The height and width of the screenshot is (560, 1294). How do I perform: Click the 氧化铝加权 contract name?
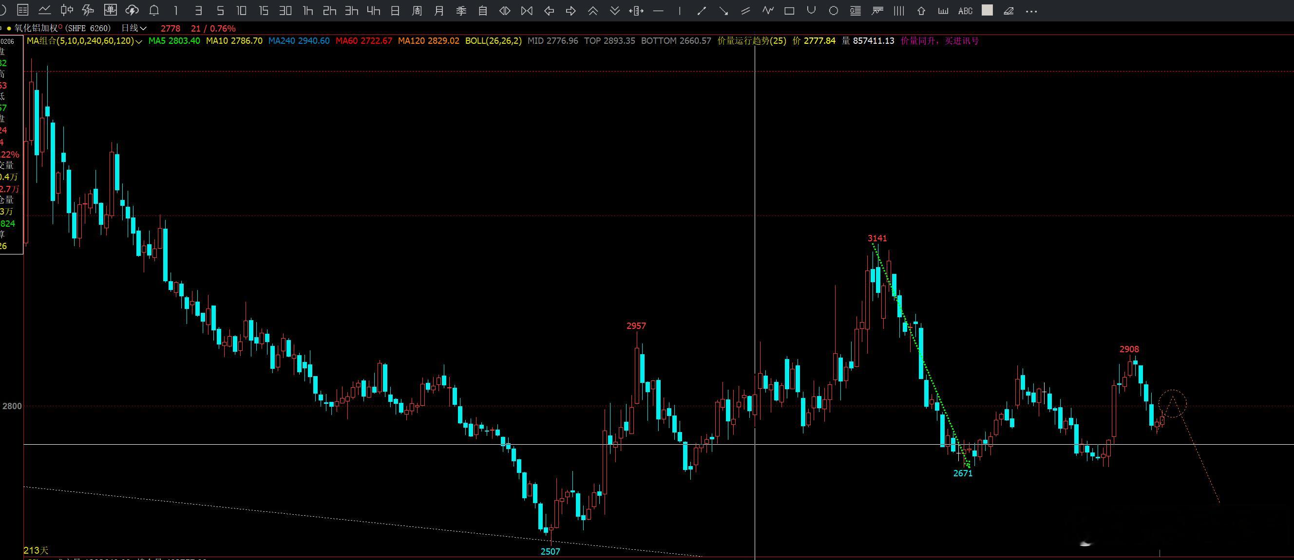pos(36,29)
